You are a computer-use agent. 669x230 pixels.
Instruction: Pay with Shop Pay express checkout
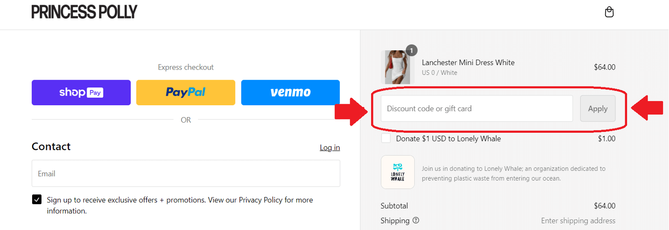[x=81, y=93]
